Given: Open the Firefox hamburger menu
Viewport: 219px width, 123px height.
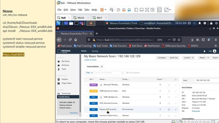Looking at the screenshot, I should (216, 40).
